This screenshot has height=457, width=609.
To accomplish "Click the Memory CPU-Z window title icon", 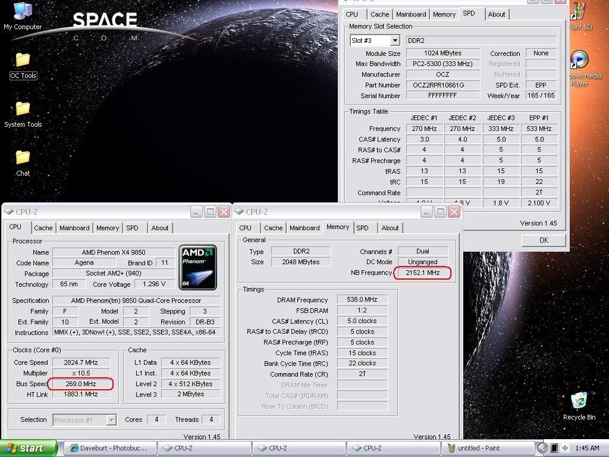I will pos(239,211).
